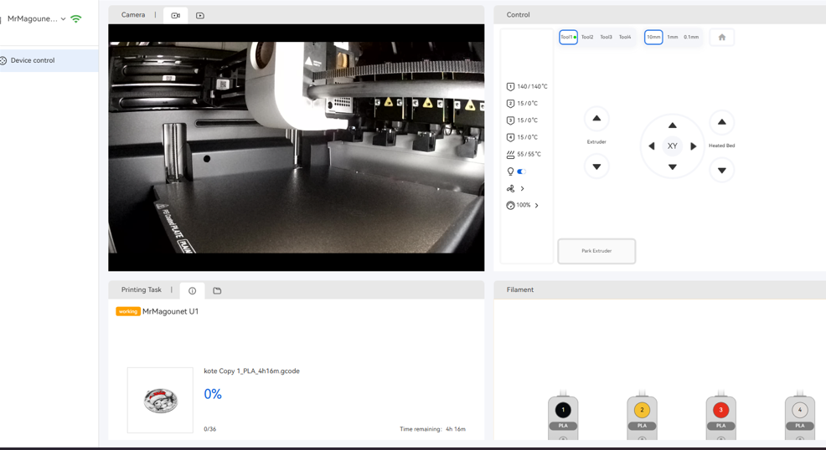Viewport: 826px width, 450px height.
Task: Jog the XY axis to the right
Action: [x=693, y=146]
